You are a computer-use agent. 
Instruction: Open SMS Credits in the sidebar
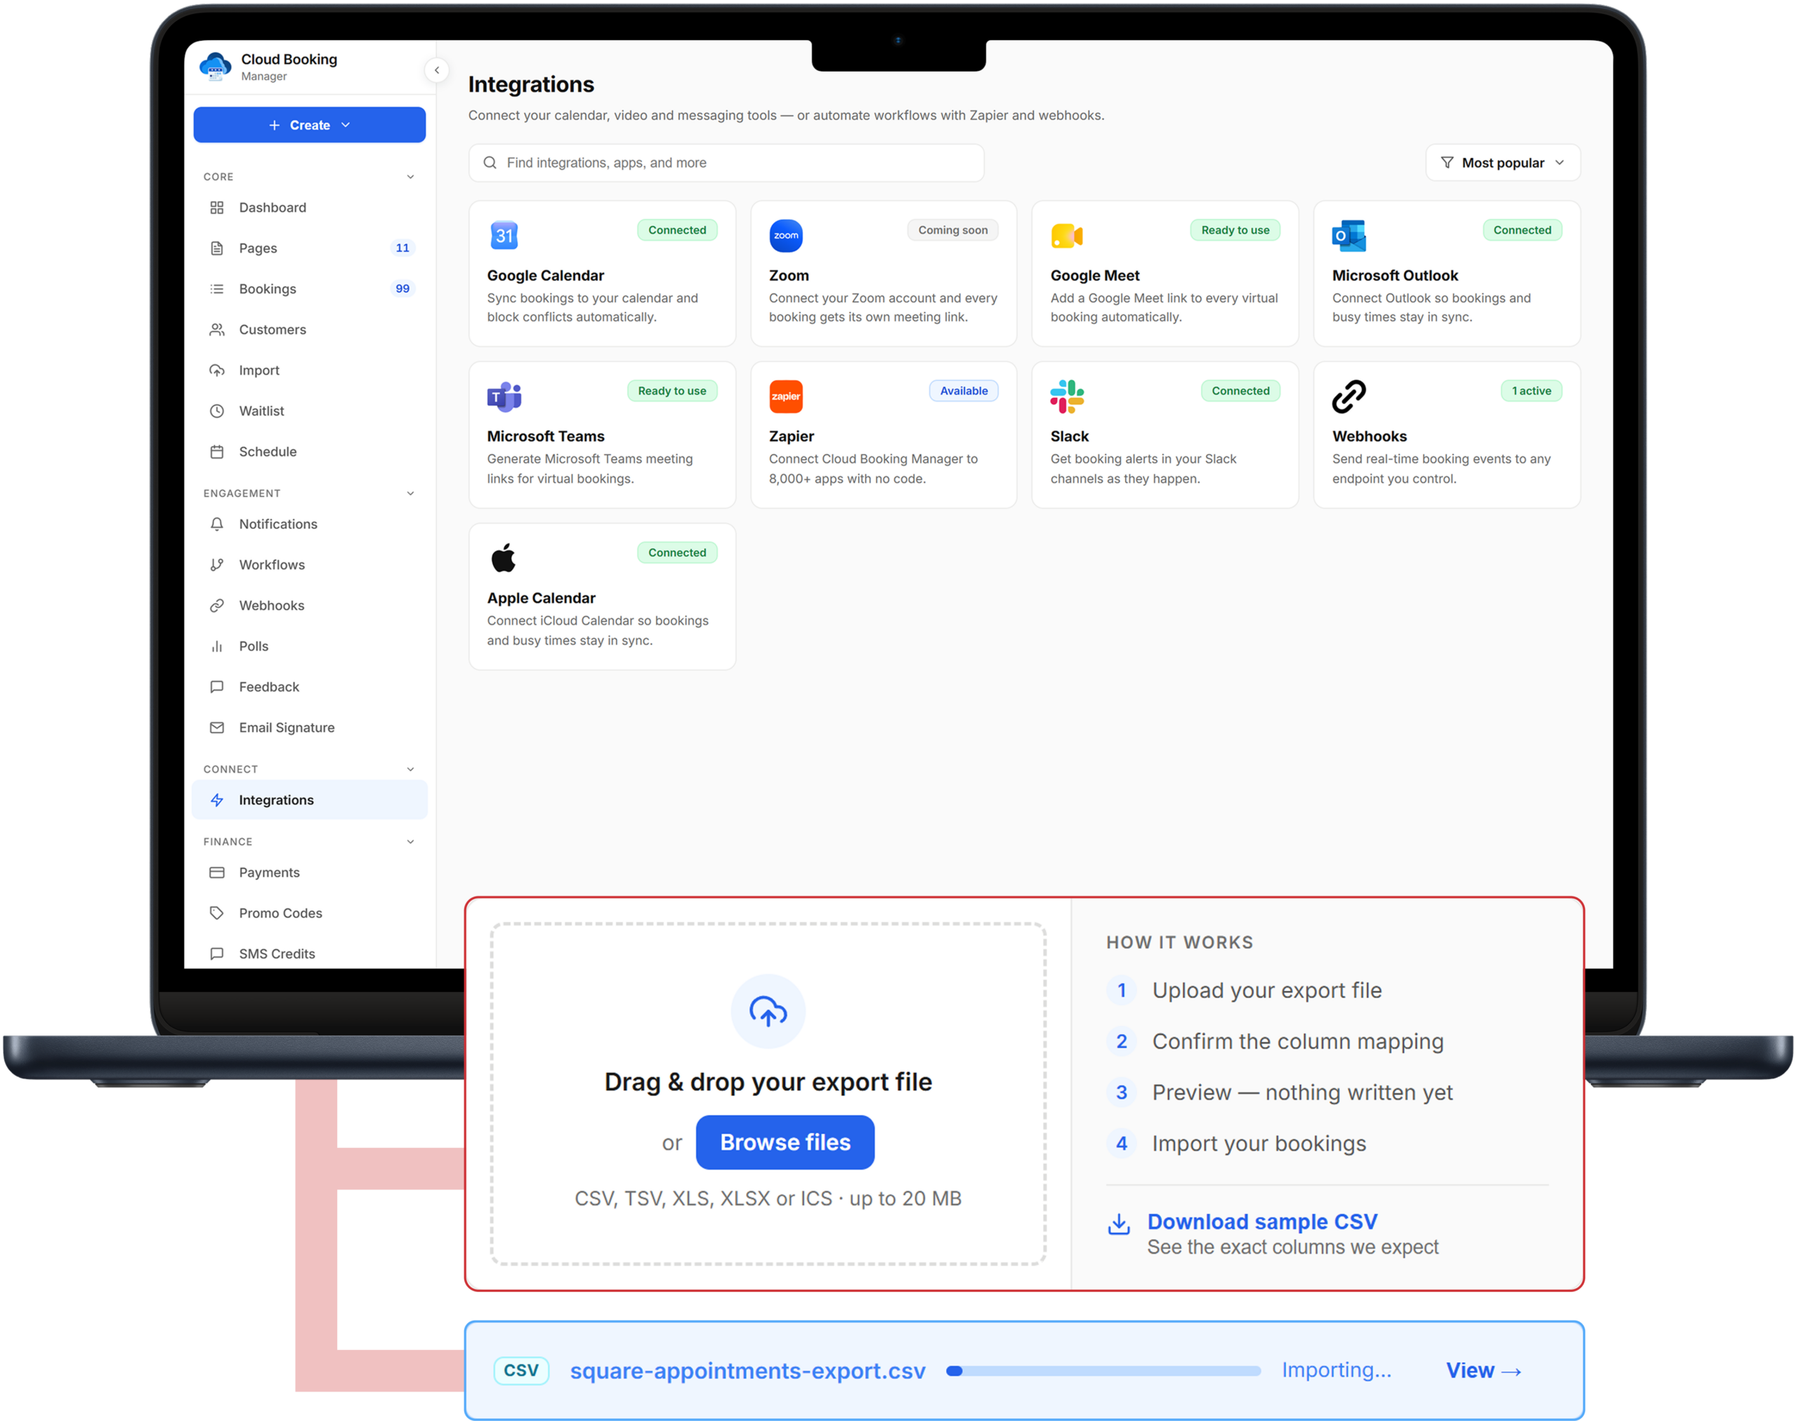tap(310, 954)
